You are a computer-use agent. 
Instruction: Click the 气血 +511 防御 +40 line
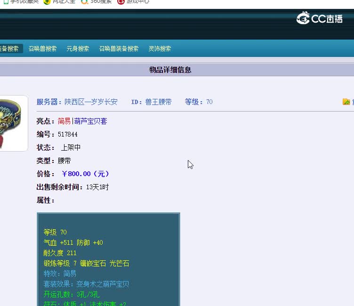(x=73, y=242)
